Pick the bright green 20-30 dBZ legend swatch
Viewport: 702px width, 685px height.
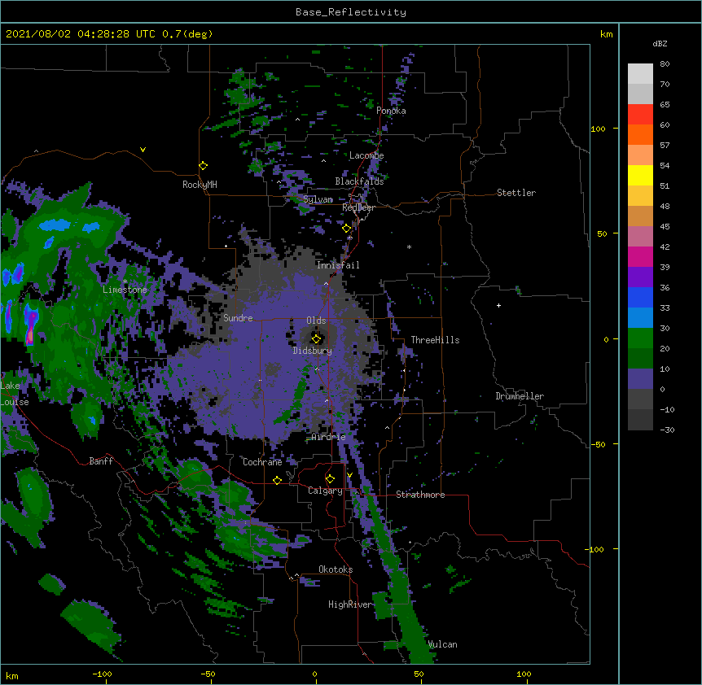[640, 338]
